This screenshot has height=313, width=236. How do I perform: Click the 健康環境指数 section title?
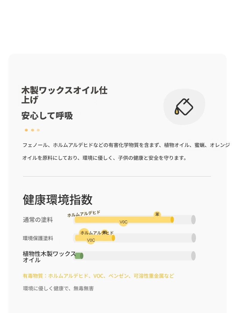coord(58,200)
